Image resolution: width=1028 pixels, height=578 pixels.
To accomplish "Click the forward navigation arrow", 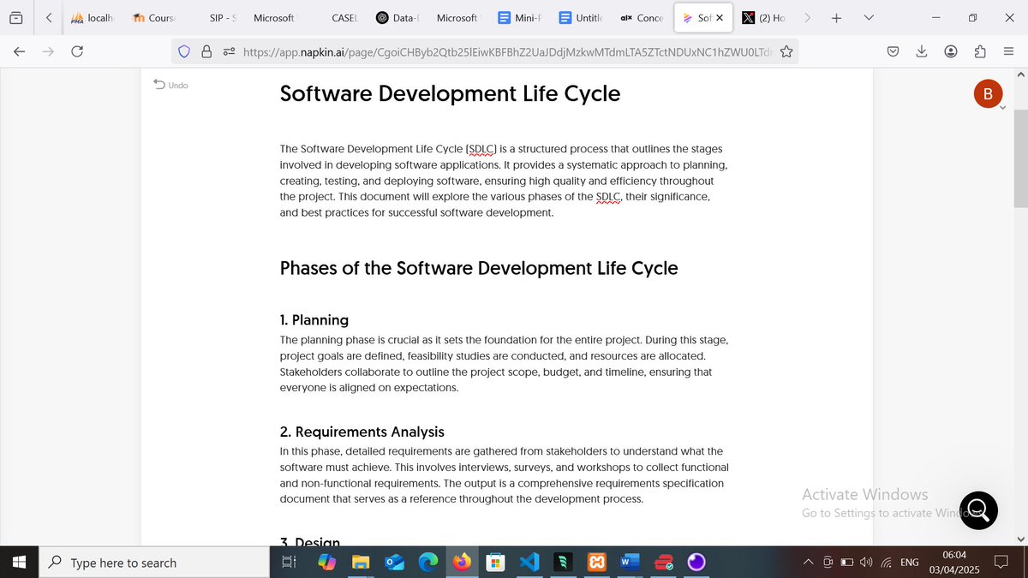I will click(48, 51).
